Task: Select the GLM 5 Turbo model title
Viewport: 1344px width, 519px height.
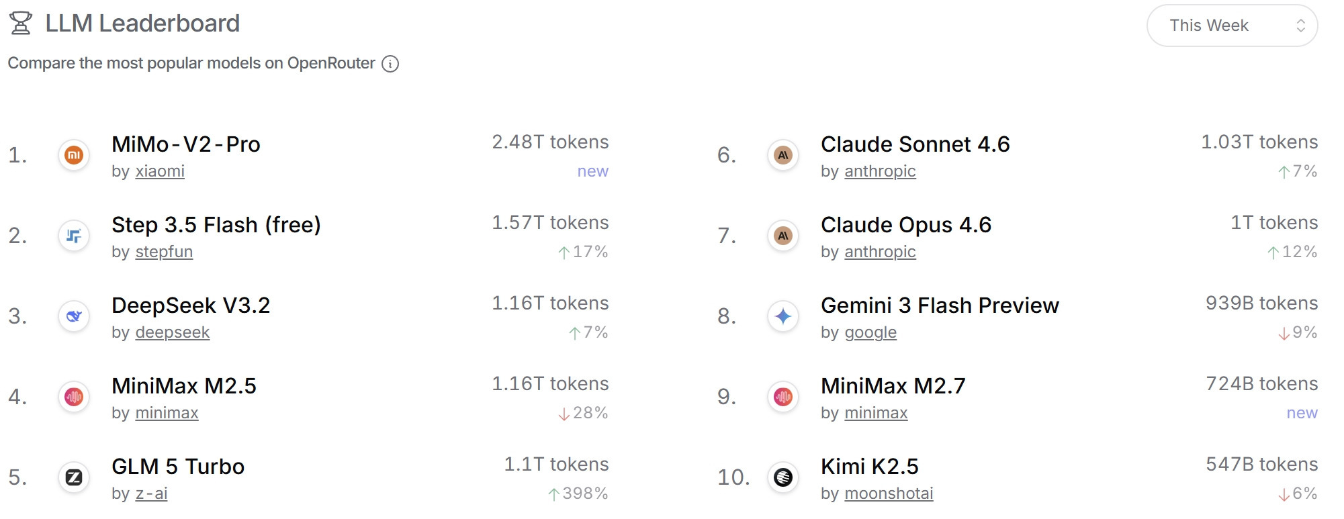Action: 178,467
